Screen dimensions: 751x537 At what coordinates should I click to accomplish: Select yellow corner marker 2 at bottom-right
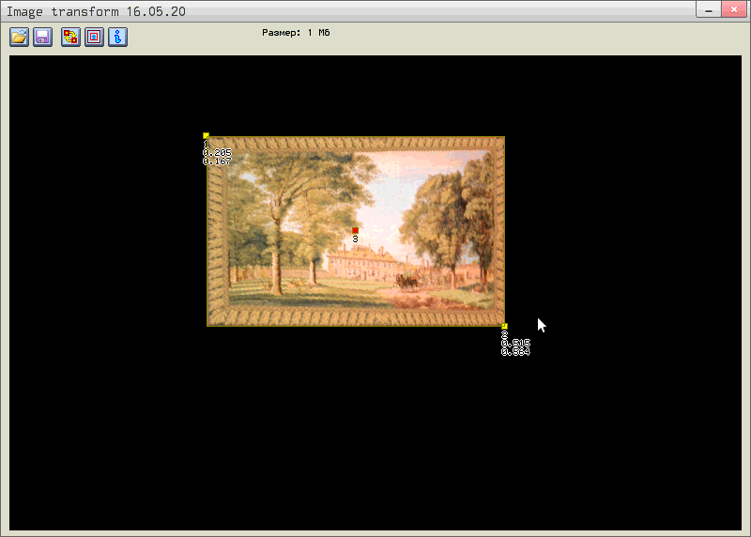504,326
